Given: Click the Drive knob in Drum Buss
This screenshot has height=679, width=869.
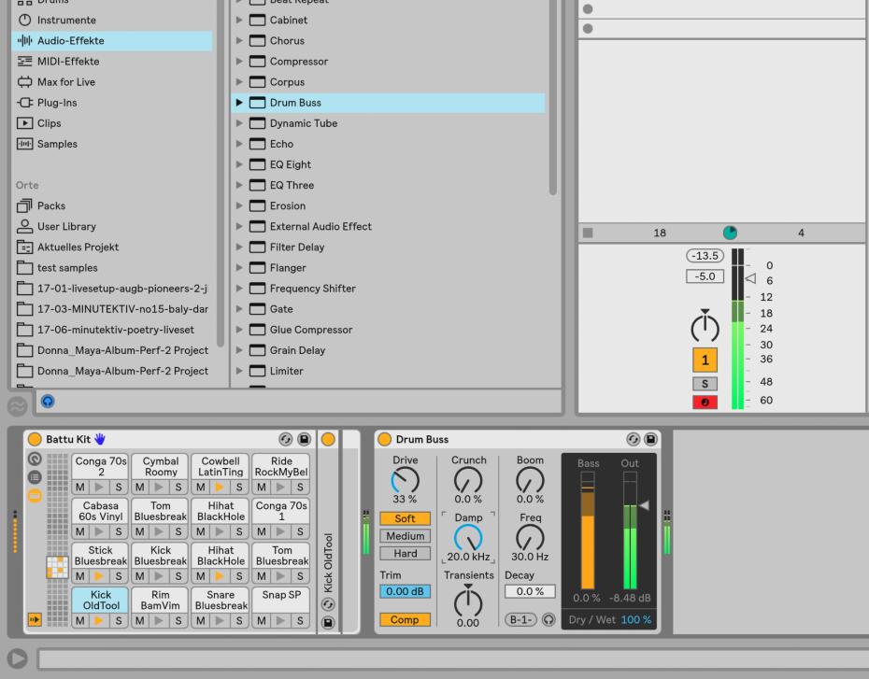Looking at the screenshot, I should pyautogui.click(x=405, y=480).
